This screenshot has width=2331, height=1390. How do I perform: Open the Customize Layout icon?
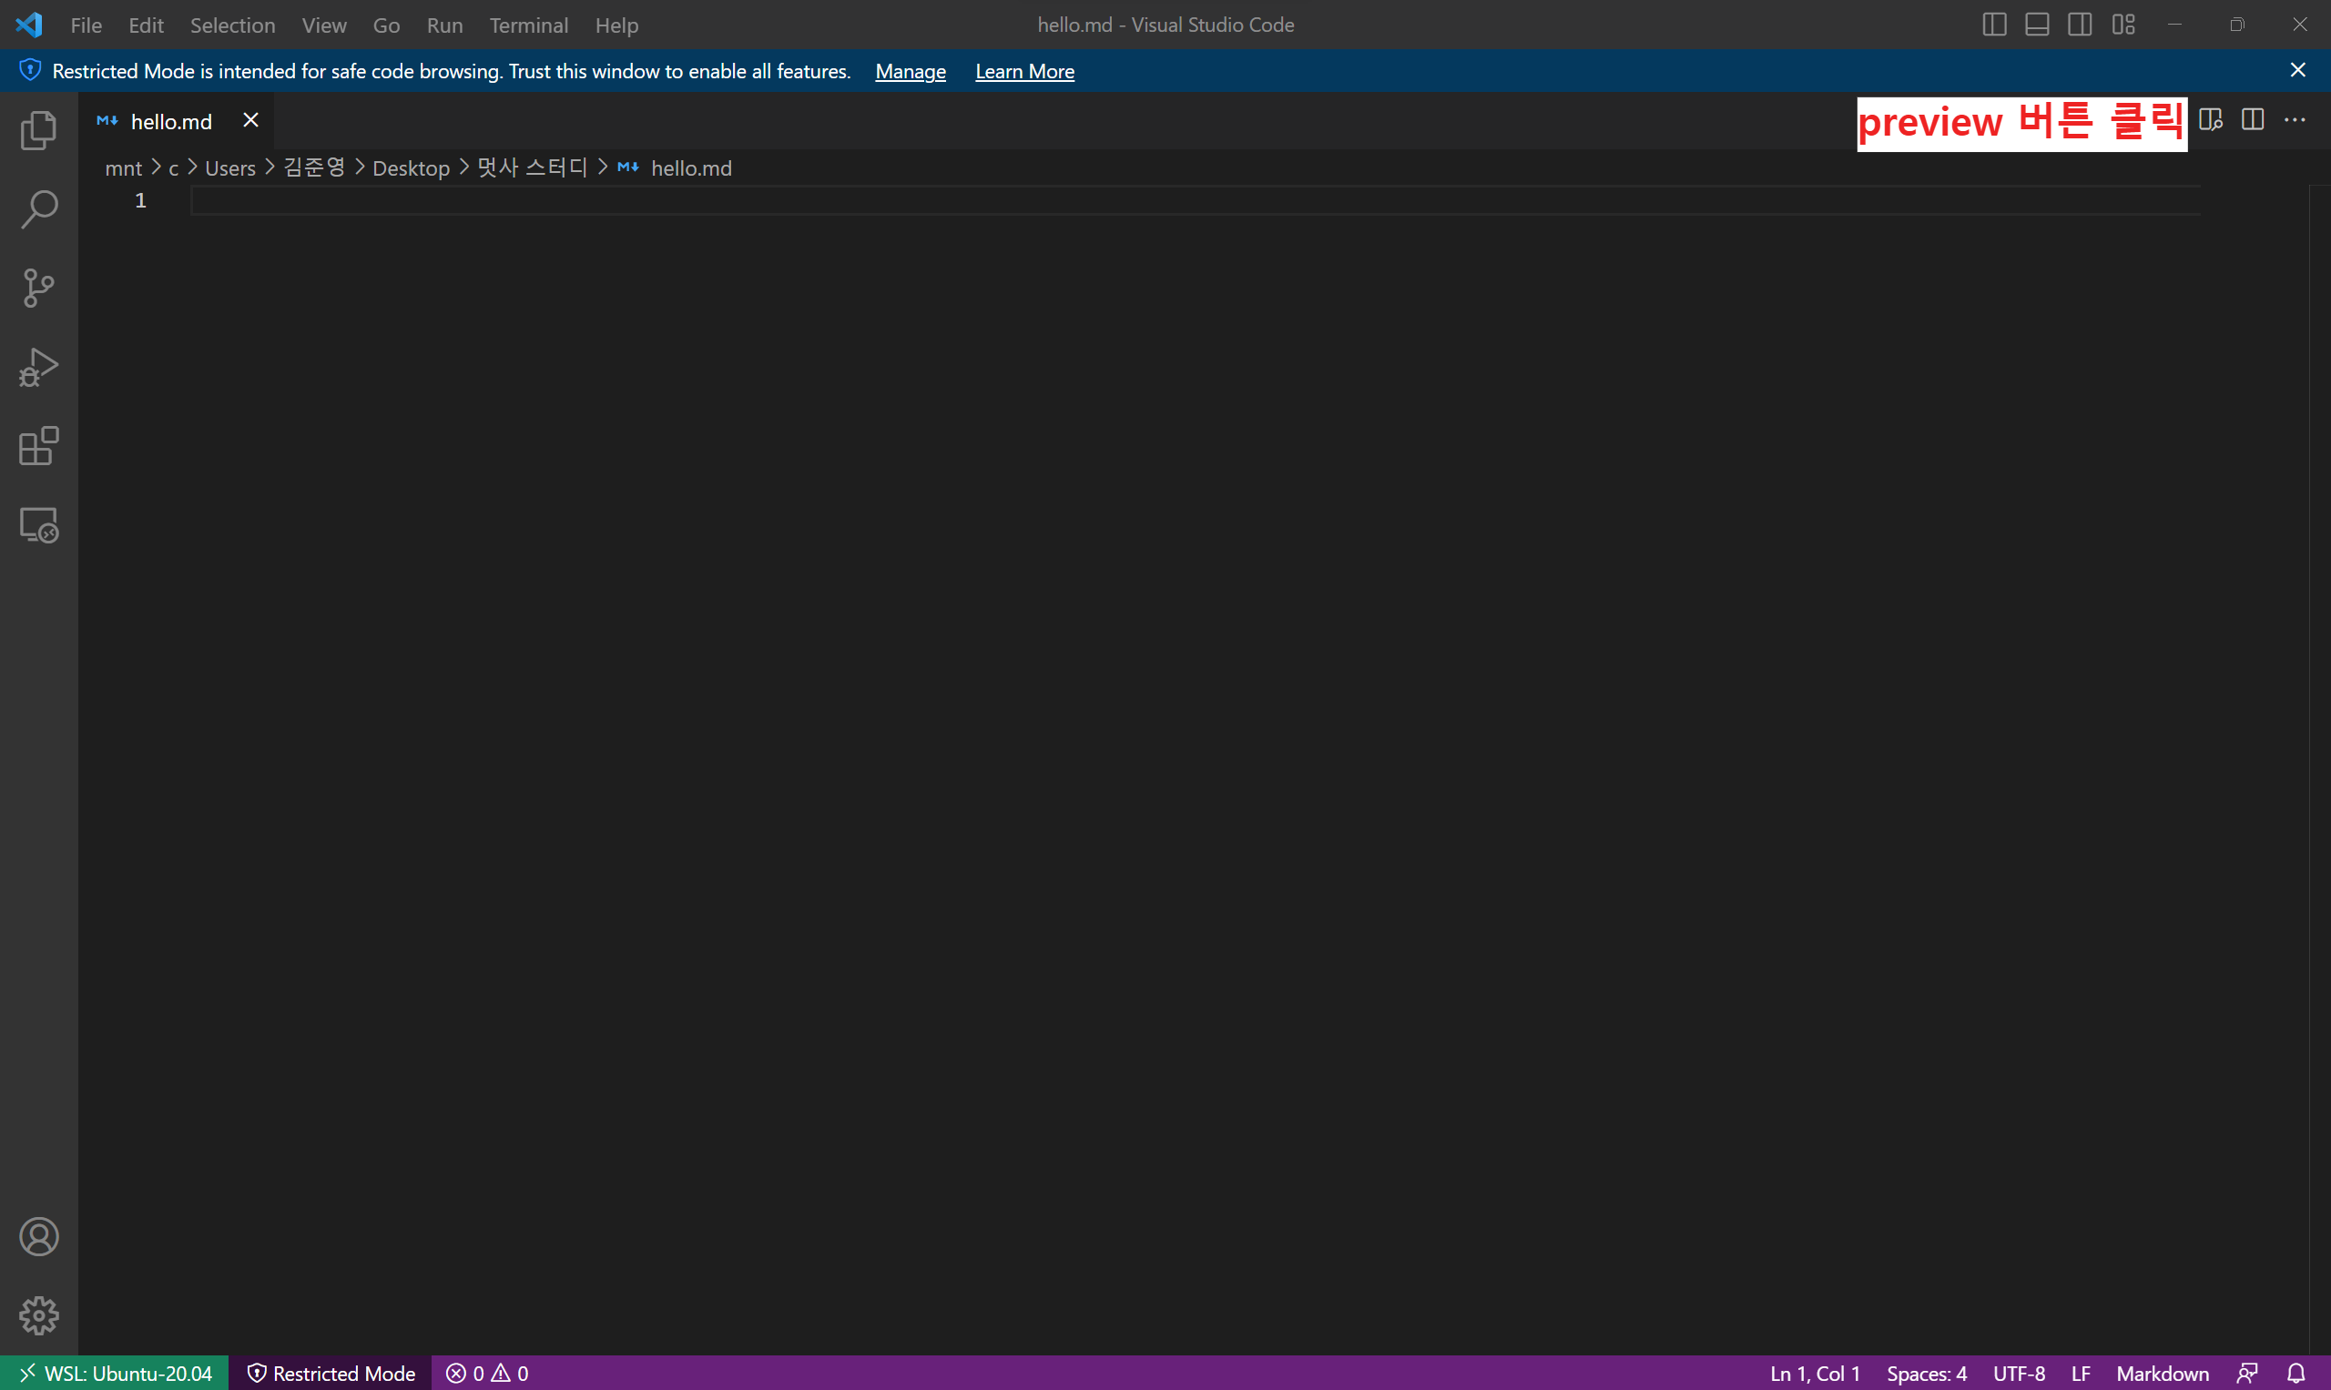[x=2123, y=25]
